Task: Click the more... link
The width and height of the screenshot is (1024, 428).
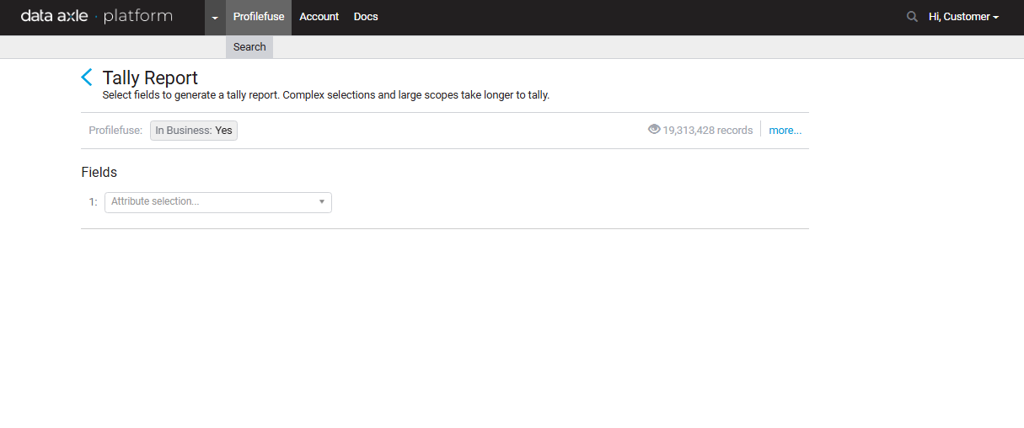Action: coord(785,131)
